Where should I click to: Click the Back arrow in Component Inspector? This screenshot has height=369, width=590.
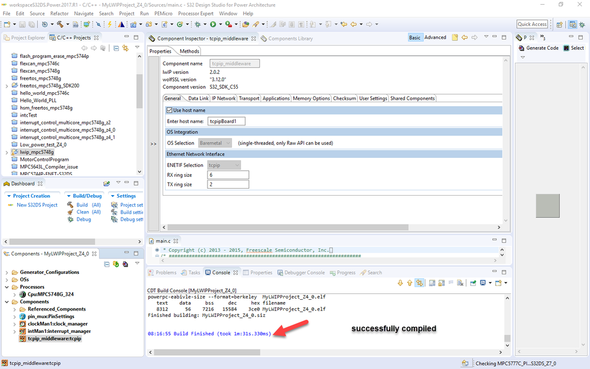(x=465, y=38)
